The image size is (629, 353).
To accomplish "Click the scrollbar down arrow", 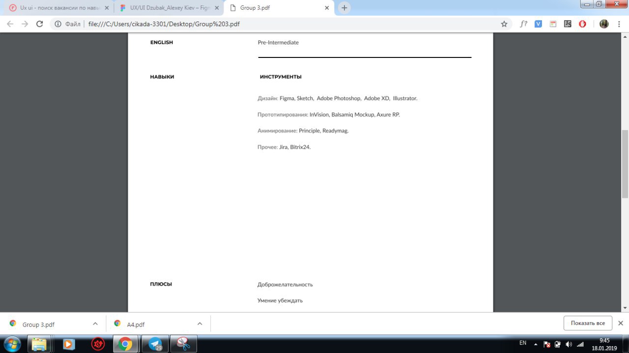I will click(x=625, y=308).
